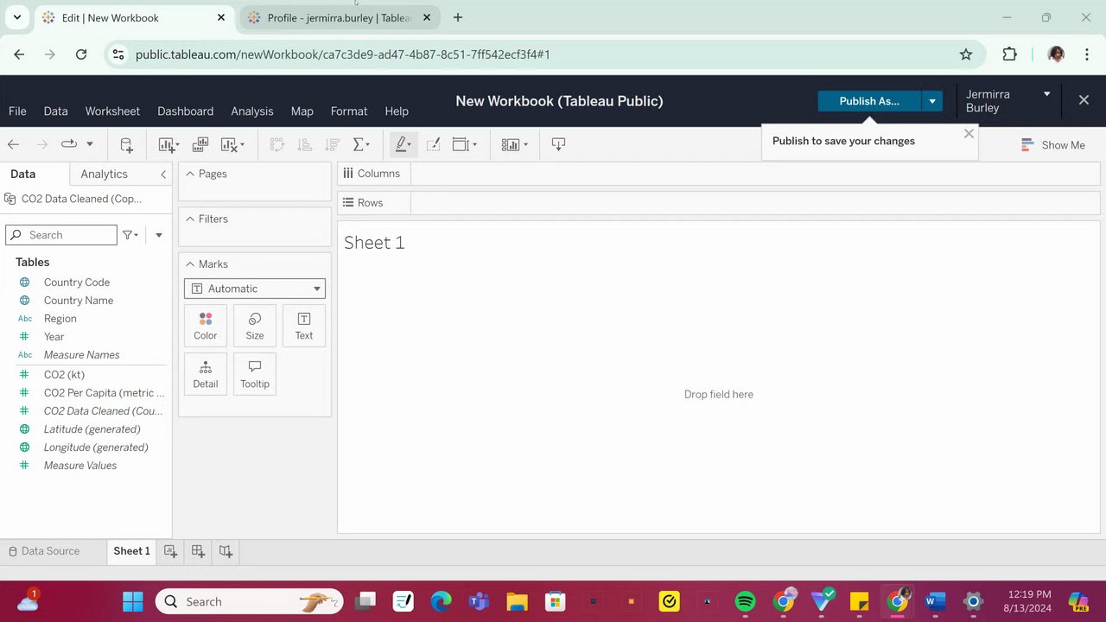1106x622 pixels.
Task: Open the Map menu
Action: tap(302, 111)
